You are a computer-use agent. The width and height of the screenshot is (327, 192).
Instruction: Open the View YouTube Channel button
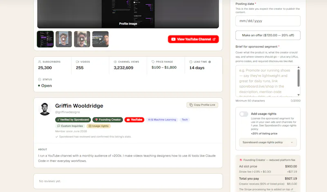click(x=193, y=39)
